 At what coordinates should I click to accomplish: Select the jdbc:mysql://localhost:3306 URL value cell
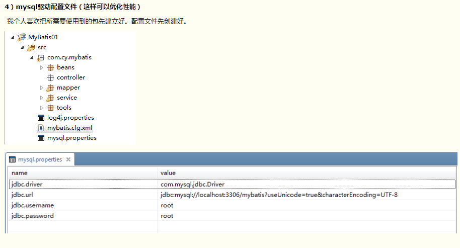point(307,195)
